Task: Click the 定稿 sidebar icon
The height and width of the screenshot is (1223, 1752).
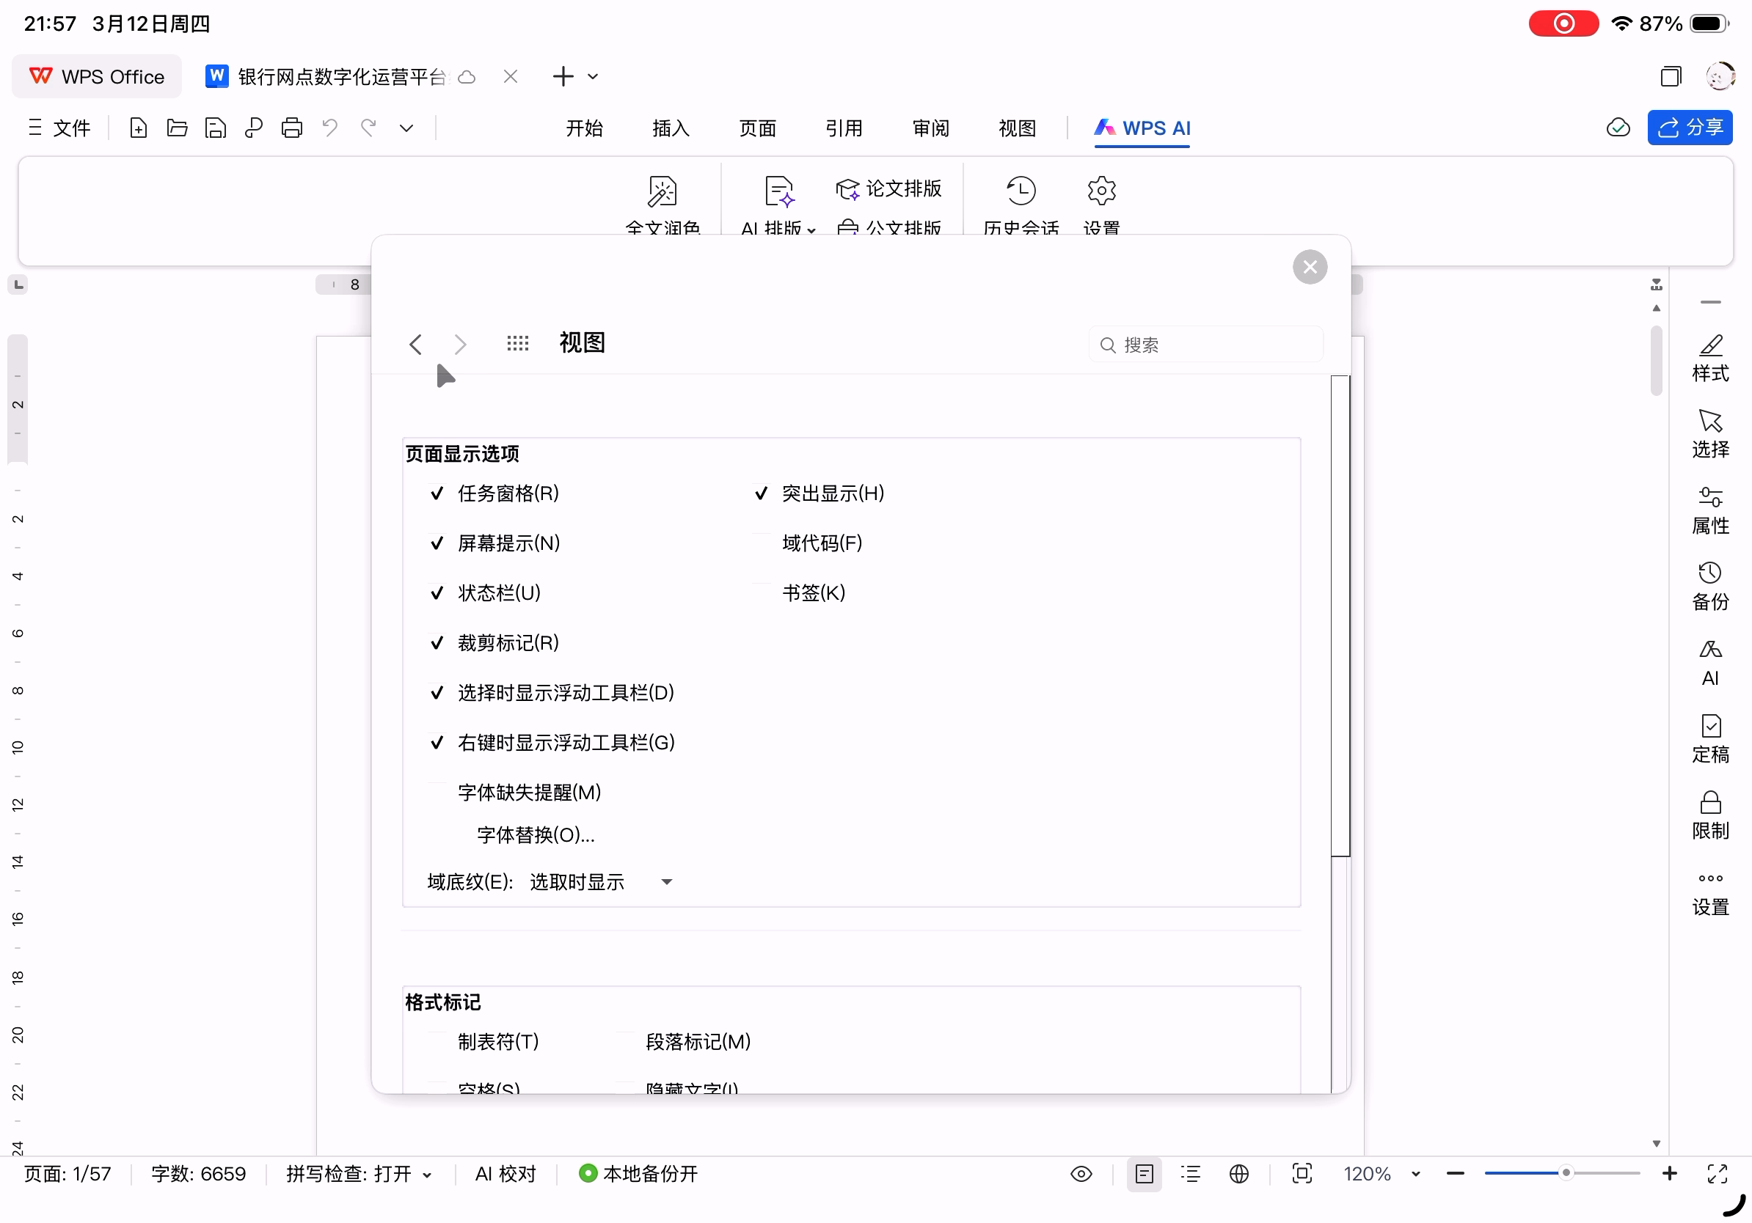Action: coord(1709,738)
